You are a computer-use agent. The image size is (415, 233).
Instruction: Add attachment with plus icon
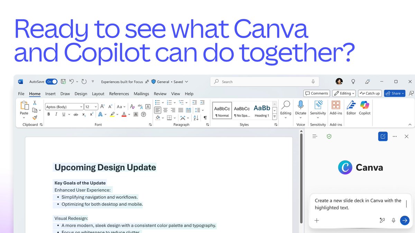(x=317, y=220)
